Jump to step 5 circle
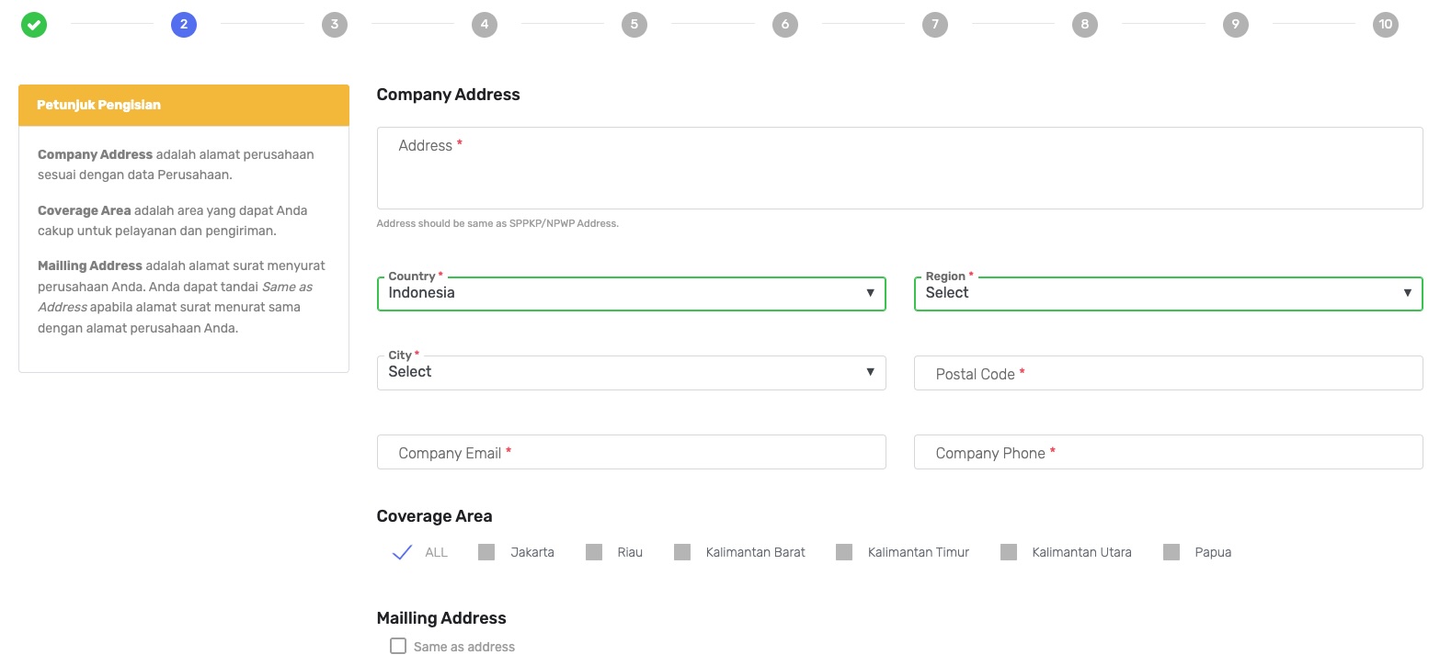 click(634, 25)
